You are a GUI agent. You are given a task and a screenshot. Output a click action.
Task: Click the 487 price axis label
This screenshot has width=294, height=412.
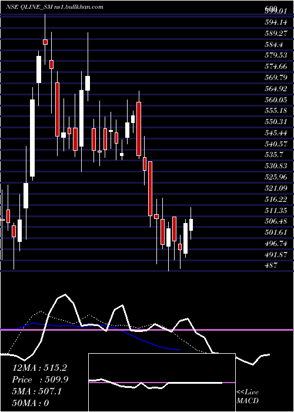point(270,265)
